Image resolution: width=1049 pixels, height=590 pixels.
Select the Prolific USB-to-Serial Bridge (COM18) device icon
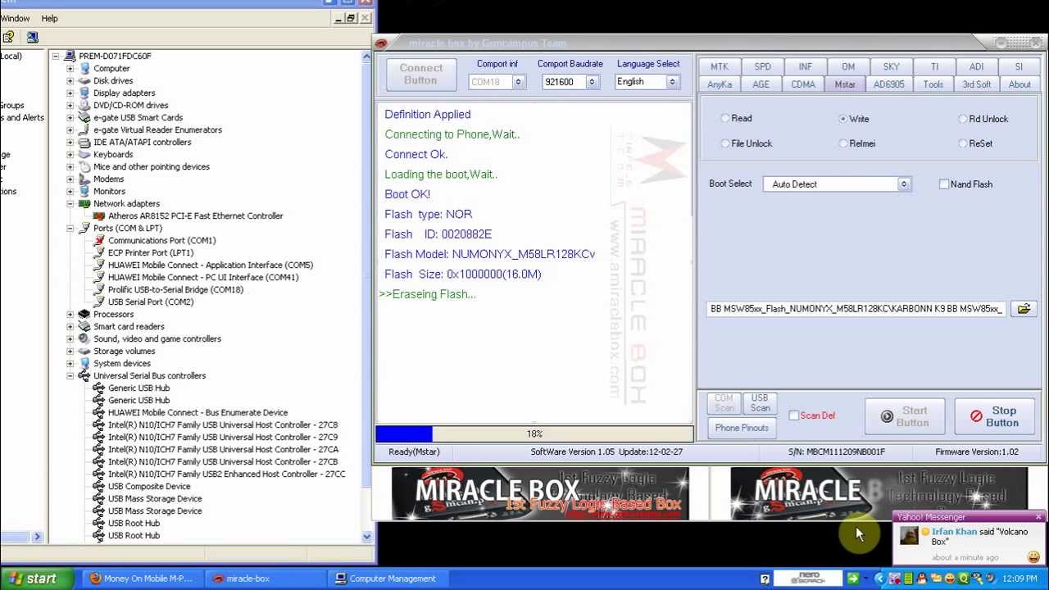[x=98, y=289]
